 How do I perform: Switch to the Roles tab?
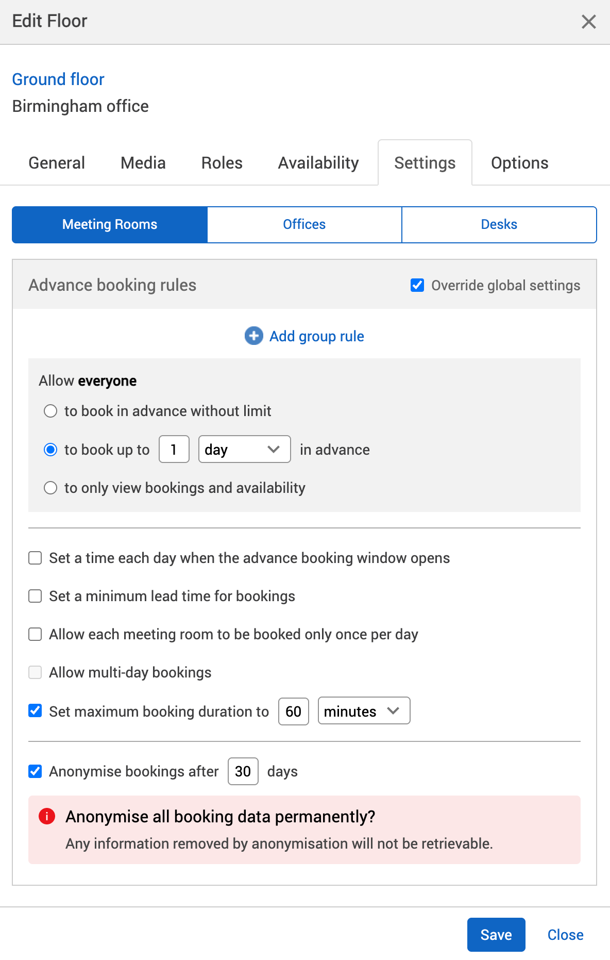[222, 163]
